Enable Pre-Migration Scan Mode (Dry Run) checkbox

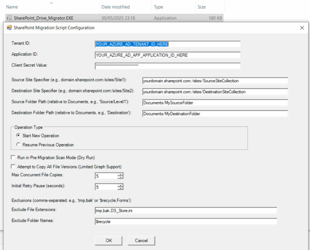pos(13,158)
